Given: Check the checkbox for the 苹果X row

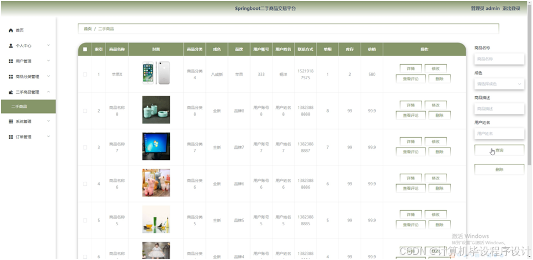Looking at the screenshot, I should coord(85,74).
